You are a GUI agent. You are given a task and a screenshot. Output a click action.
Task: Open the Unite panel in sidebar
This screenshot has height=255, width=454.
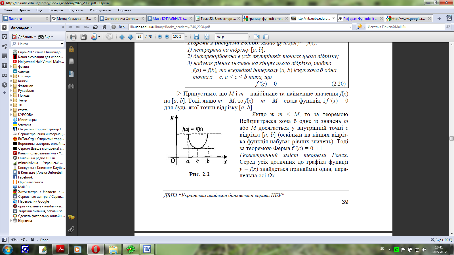[4, 46]
